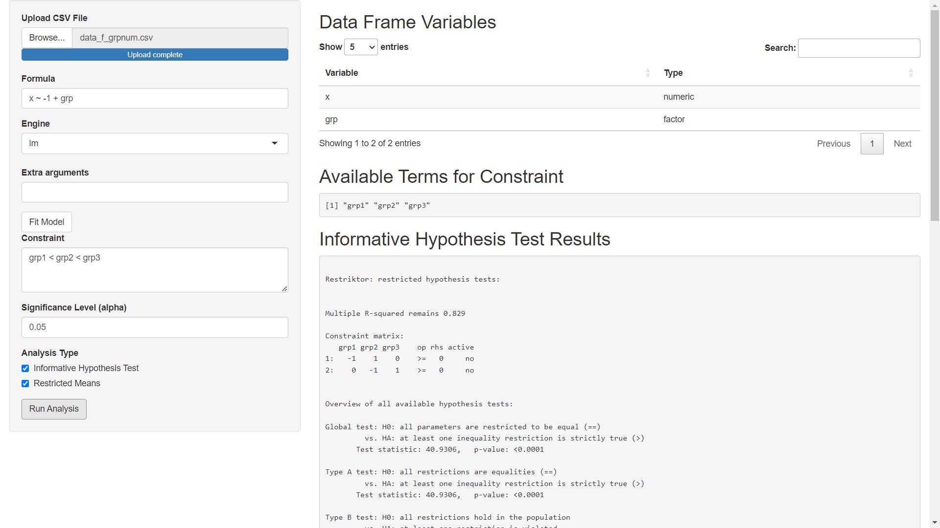Viewport: 940px width, 528px height.
Task: Click Showing 1 to 2 of 2 entries text
Action: point(370,143)
